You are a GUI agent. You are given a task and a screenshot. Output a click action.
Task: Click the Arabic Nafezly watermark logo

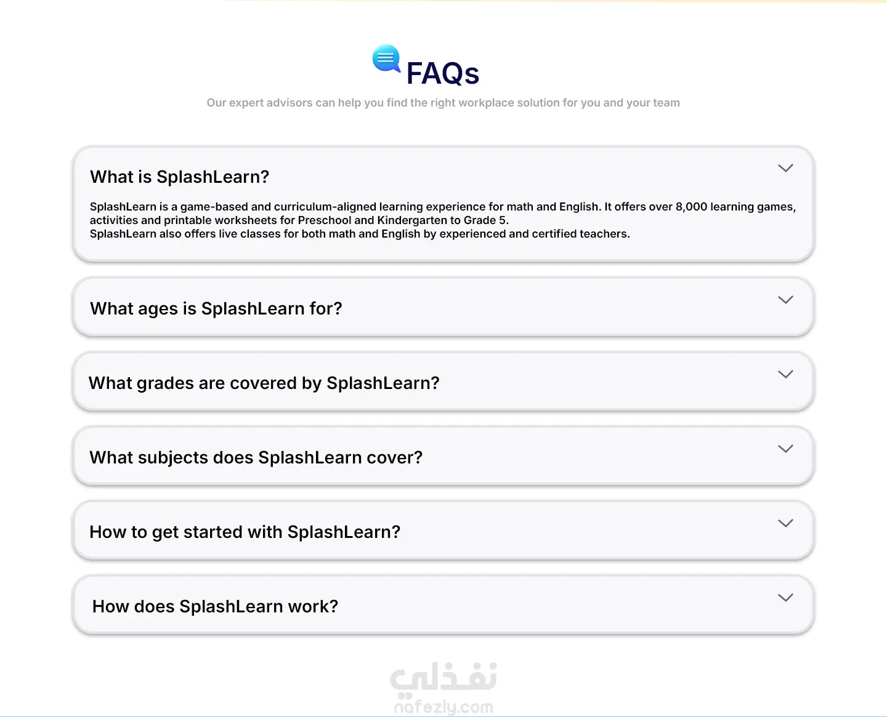(x=443, y=679)
